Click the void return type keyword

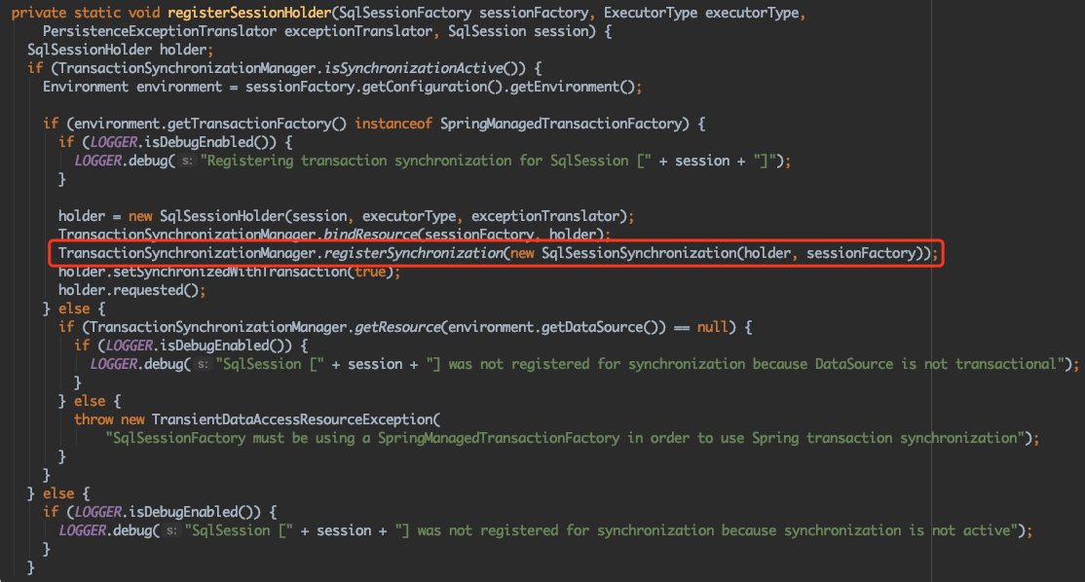click(x=144, y=13)
